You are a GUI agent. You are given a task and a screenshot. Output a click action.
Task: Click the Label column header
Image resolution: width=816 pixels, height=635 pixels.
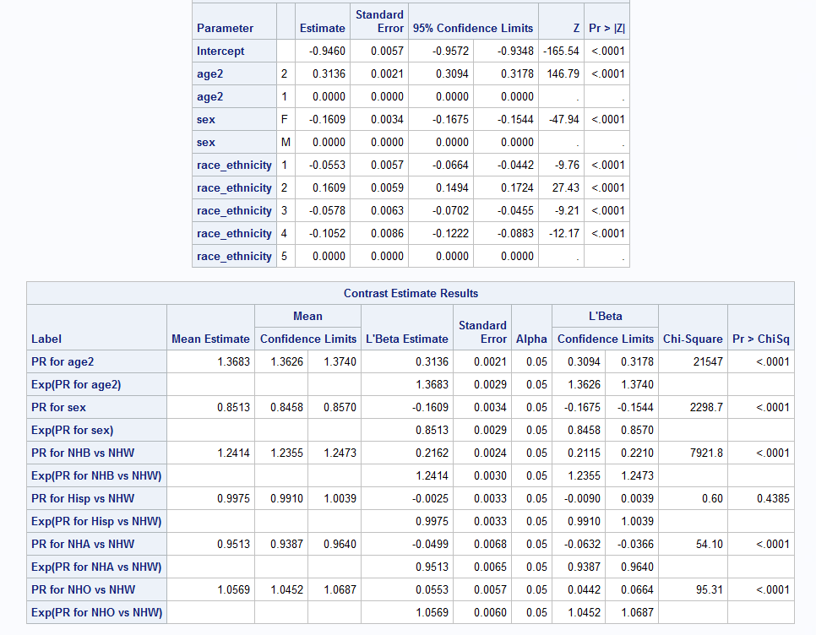click(x=46, y=339)
